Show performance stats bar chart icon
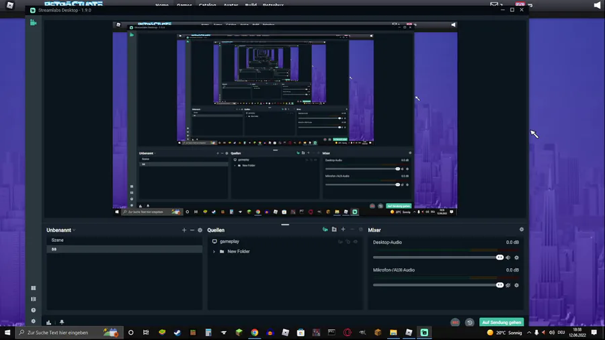The image size is (605, 340). click(x=48, y=323)
